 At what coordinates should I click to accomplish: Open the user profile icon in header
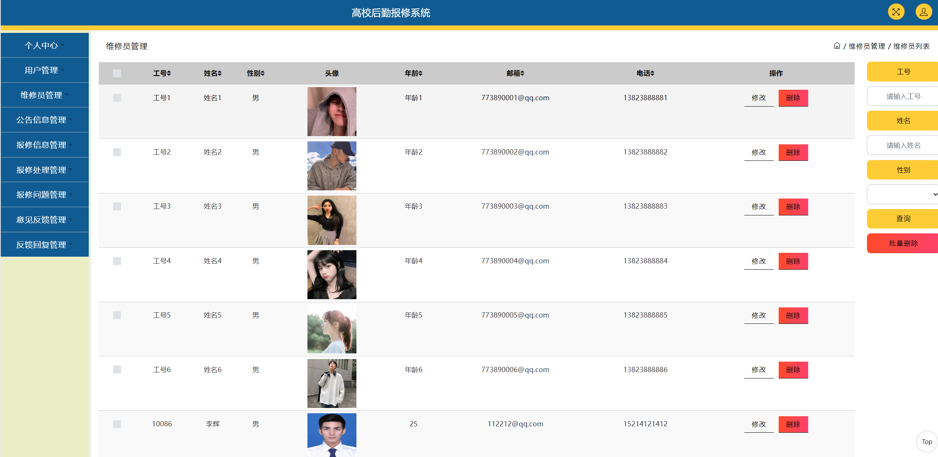point(923,12)
